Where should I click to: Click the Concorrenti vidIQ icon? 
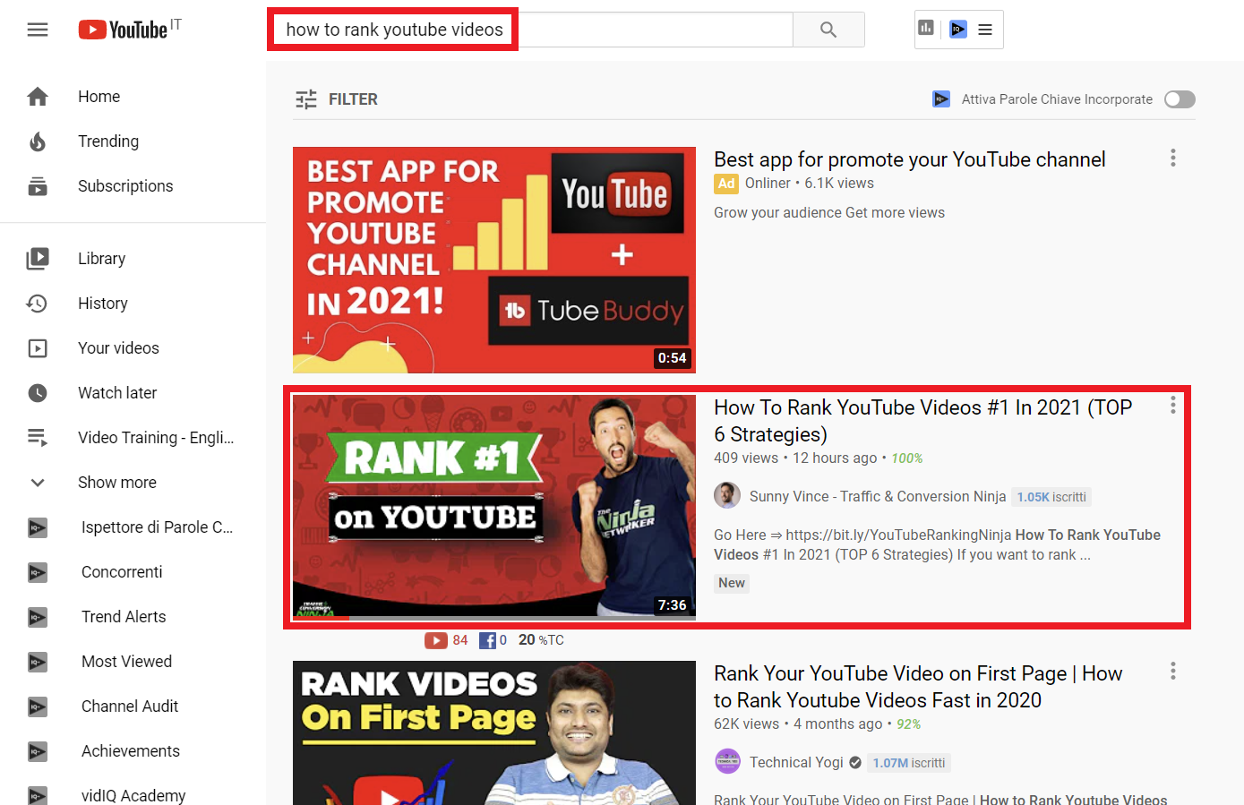38,572
